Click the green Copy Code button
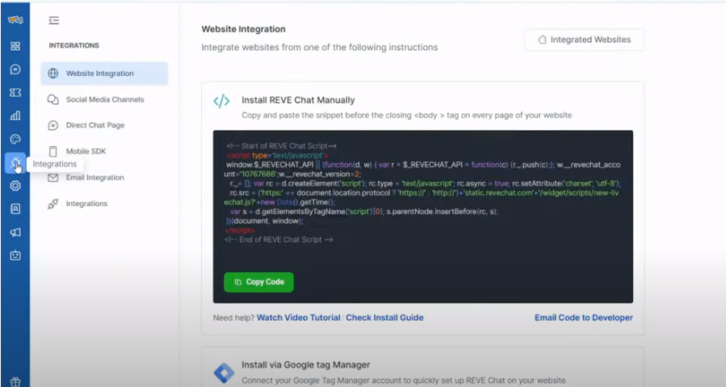 point(258,282)
